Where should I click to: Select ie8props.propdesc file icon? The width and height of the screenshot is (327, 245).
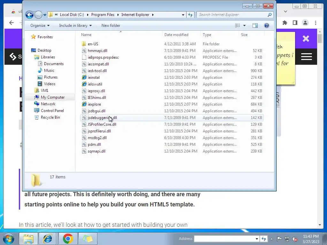84,57
